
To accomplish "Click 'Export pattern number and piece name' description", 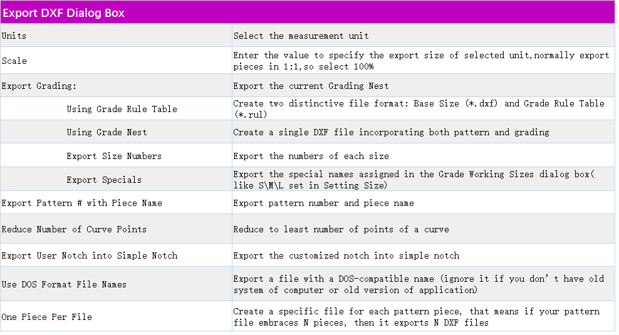I will 323,203.
